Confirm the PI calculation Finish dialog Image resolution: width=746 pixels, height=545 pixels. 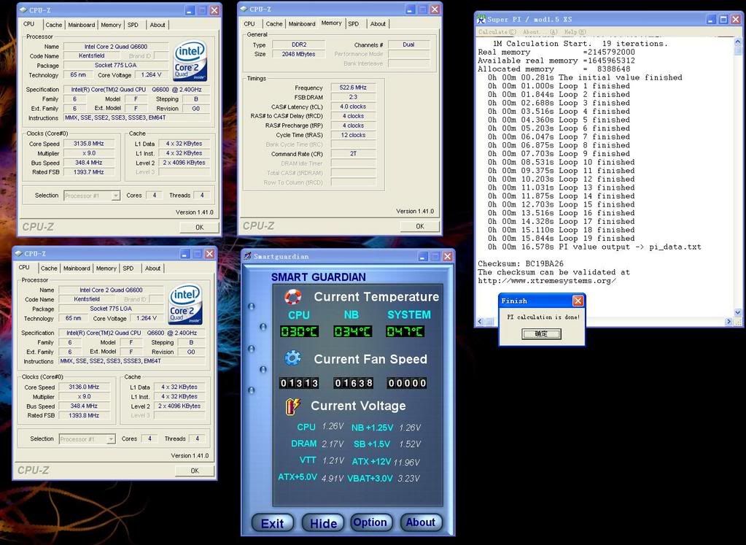[x=541, y=333]
